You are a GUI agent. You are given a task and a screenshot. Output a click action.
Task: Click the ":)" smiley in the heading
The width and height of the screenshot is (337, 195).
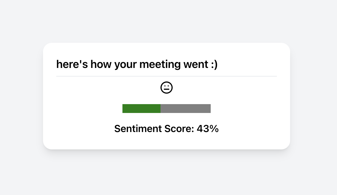tap(214, 65)
